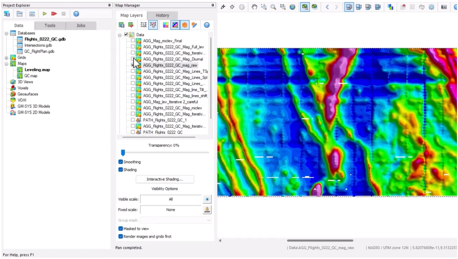Switch to the Jobs tab
Viewport: 458px width, 259px height.
pos(81,25)
